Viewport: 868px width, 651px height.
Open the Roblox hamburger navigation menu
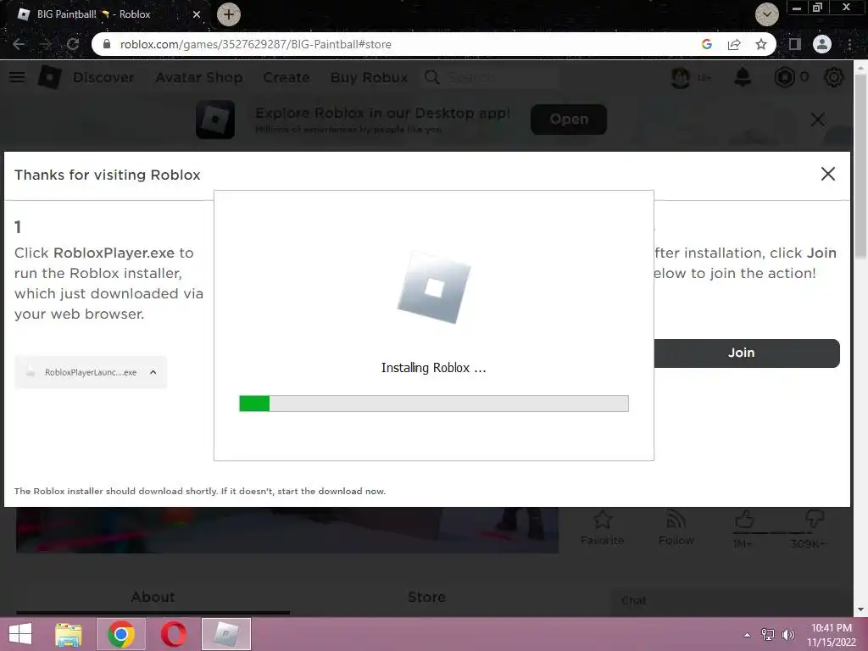[17, 77]
